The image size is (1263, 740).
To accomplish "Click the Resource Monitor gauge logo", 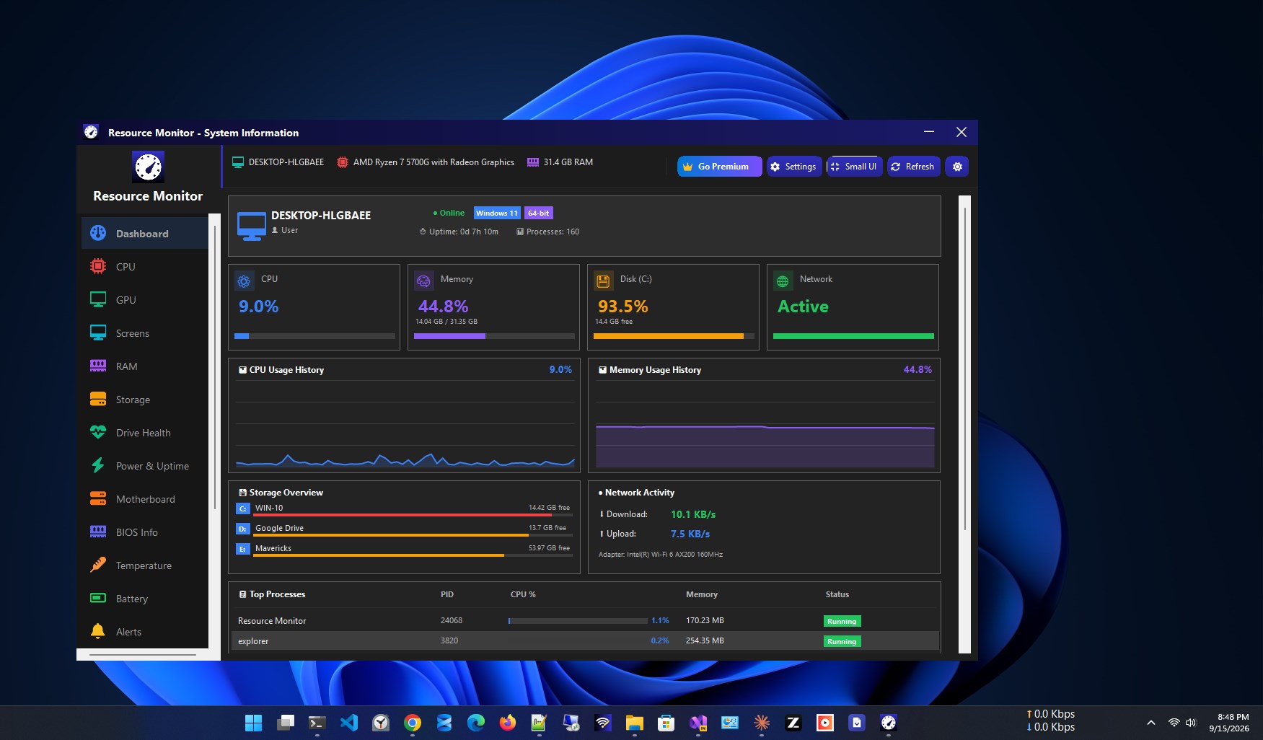I will tap(149, 167).
